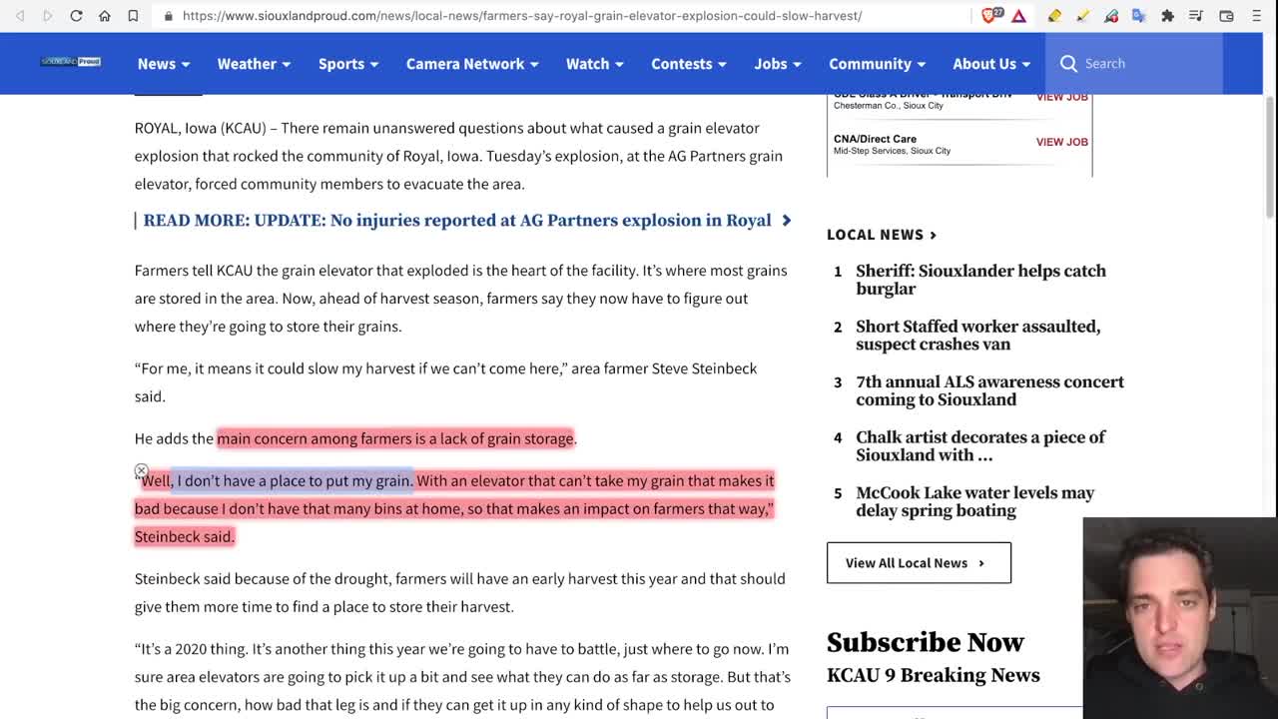Image resolution: width=1278 pixels, height=719 pixels.
Task: Open the Chalk artist decorates Siouxland story
Action: pyautogui.click(x=979, y=446)
